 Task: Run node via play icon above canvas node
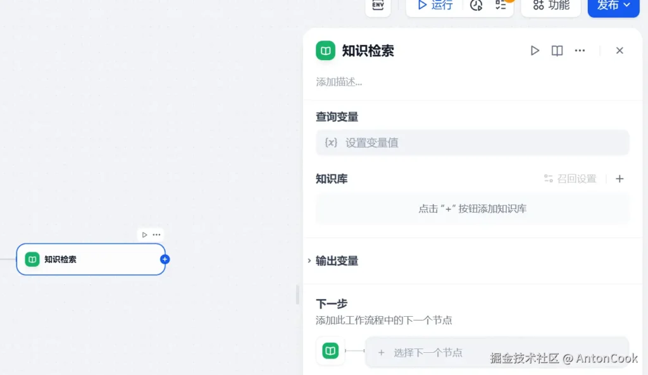click(144, 235)
